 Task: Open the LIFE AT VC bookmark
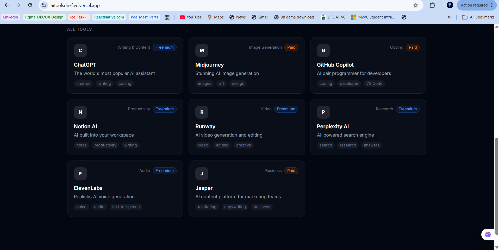tap(333, 17)
